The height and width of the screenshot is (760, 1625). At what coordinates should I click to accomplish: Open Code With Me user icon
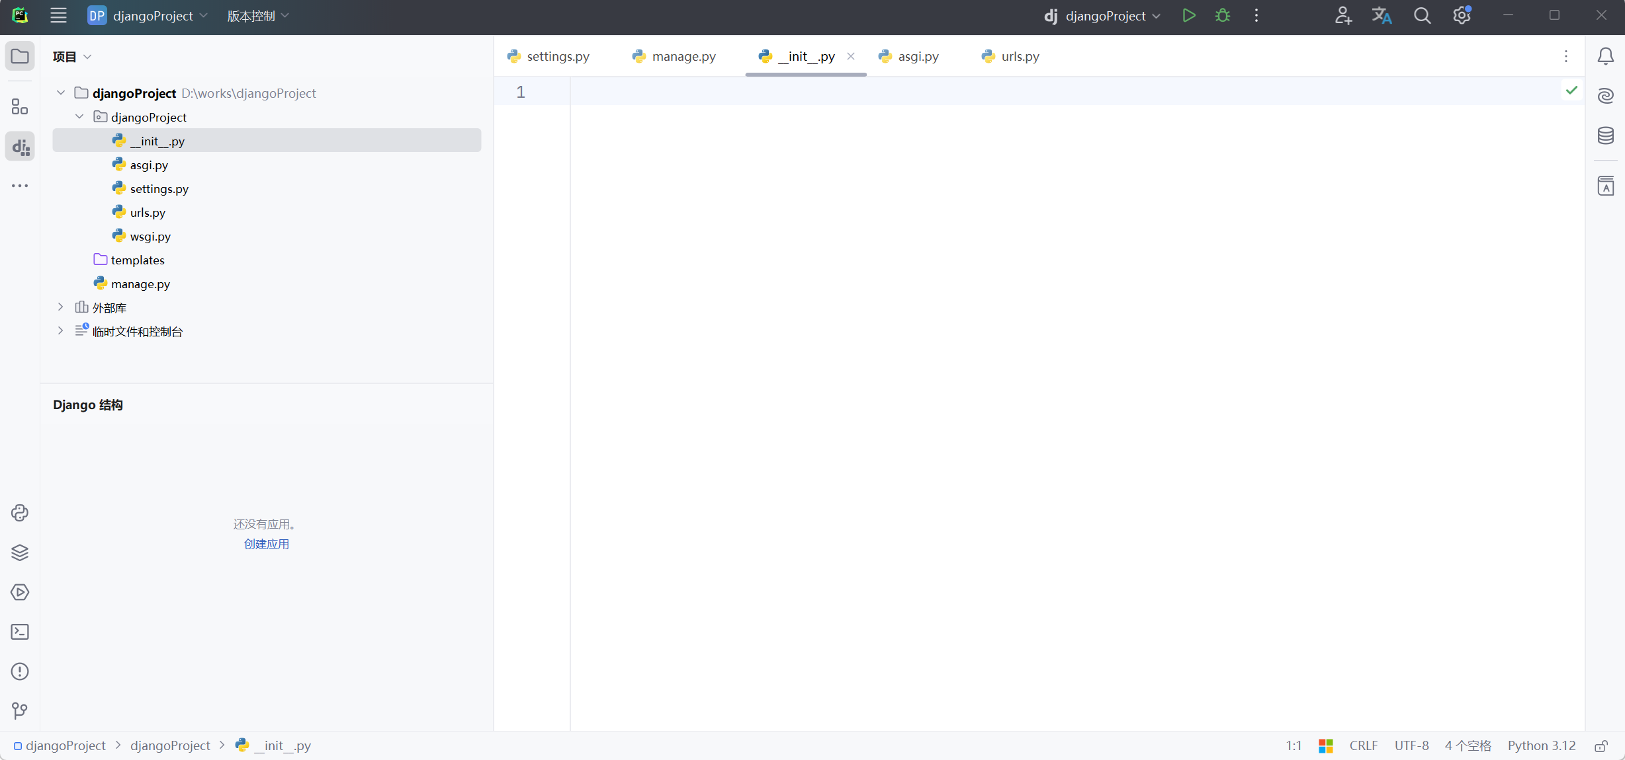point(1342,16)
